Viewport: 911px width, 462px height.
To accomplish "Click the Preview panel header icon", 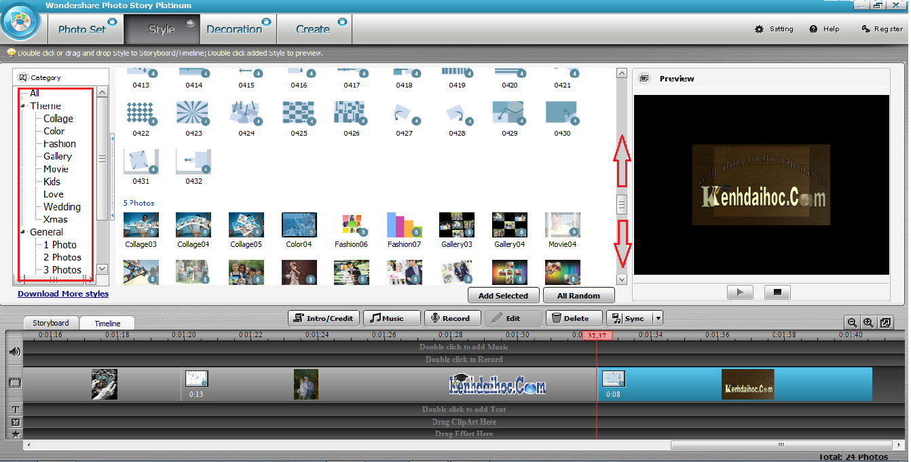I will click(x=644, y=78).
